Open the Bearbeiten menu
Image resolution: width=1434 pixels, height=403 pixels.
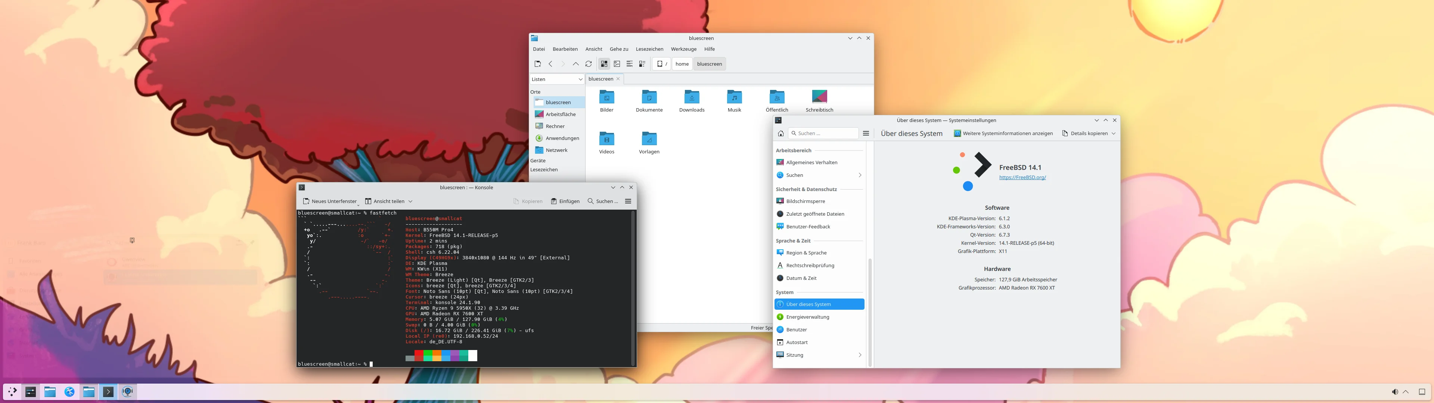point(565,49)
